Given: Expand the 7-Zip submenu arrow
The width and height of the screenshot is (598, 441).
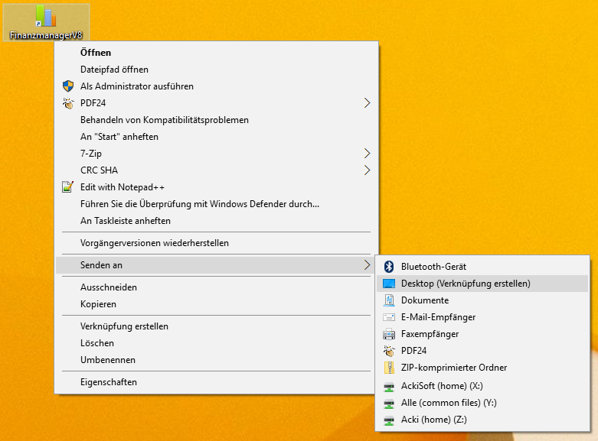Looking at the screenshot, I should (x=367, y=153).
